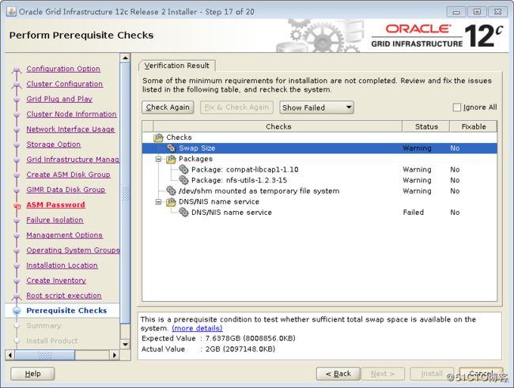Image resolution: width=514 pixels, height=388 pixels.
Task: Go to Create ASM Disk Group step
Action: [x=68, y=175]
